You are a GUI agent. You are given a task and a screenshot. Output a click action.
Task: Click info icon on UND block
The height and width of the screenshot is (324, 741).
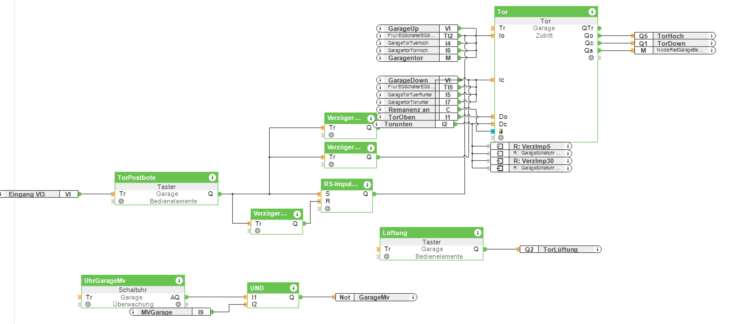click(x=293, y=288)
